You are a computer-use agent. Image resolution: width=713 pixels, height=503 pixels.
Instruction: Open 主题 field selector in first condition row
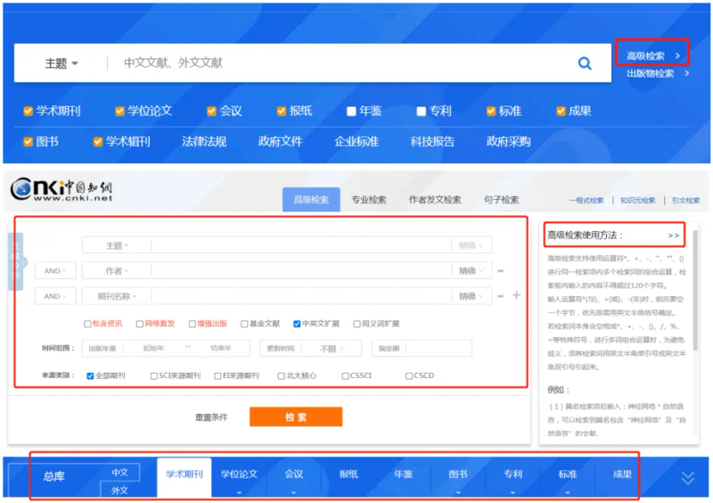click(117, 246)
